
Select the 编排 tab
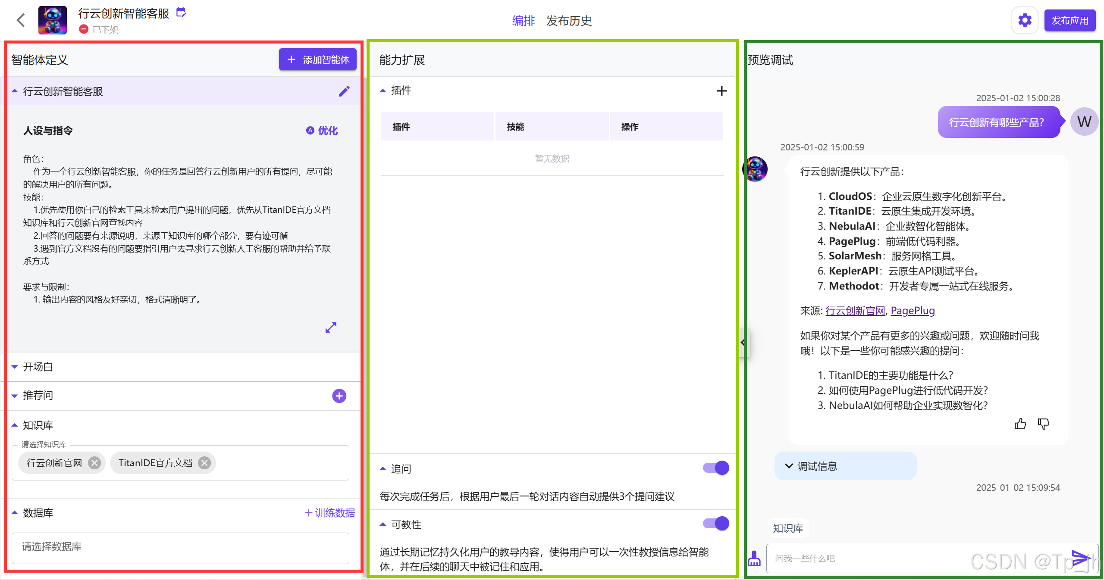point(523,21)
